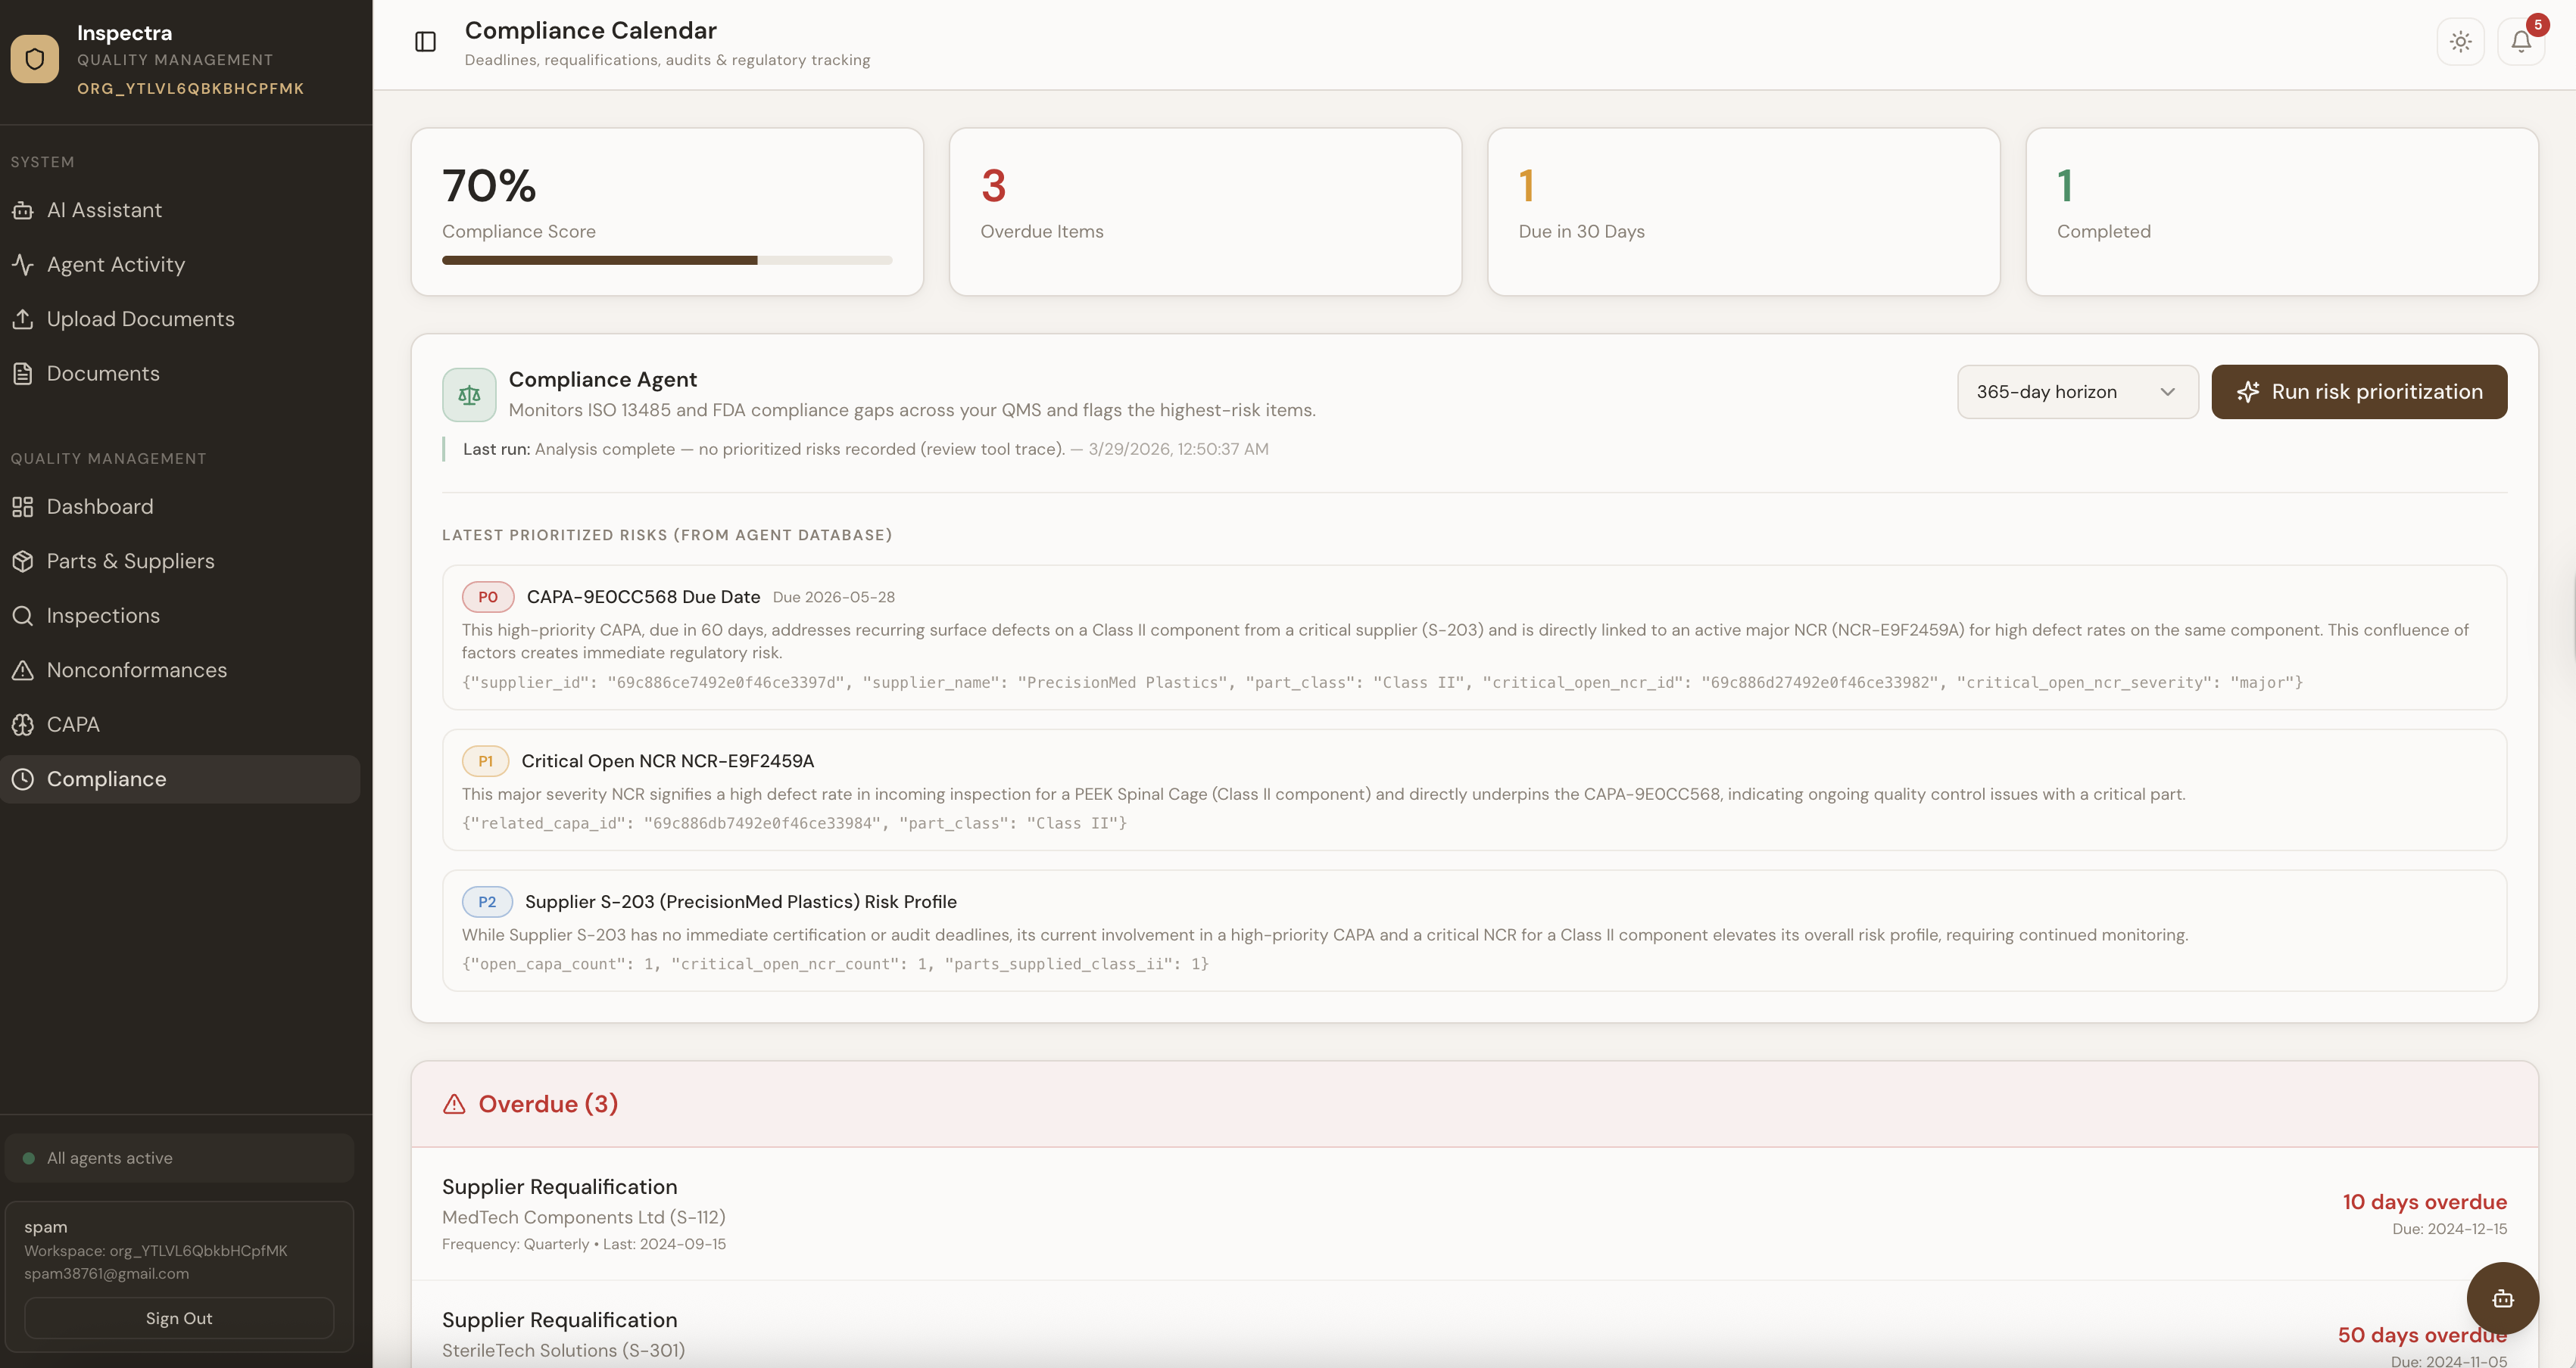Toggle light/dark theme sun icon
Screen dimensions: 2576x1368
2460,42
